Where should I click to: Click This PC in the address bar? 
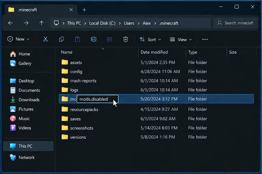point(74,23)
